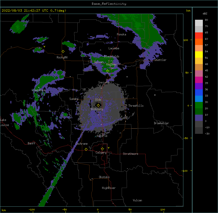Click the Vulcan label
Viewport: 218px width, 213px height.
[137, 200]
